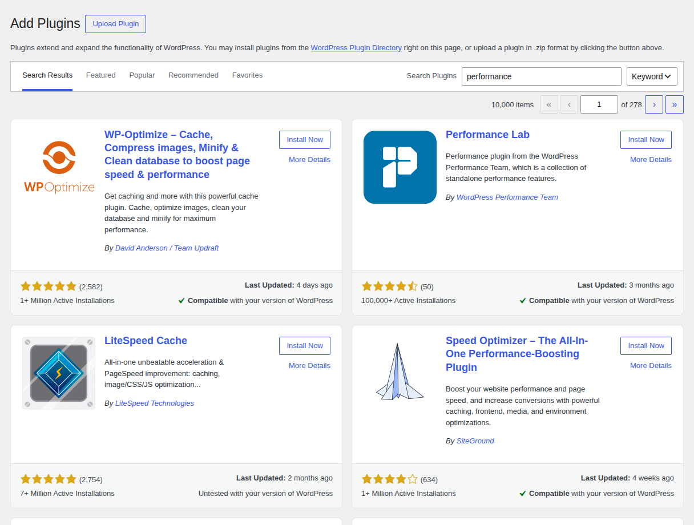Viewport: 694px width, 525px height.
Task: Open More Details for WP-Optimize
Action: click(309, 160)
